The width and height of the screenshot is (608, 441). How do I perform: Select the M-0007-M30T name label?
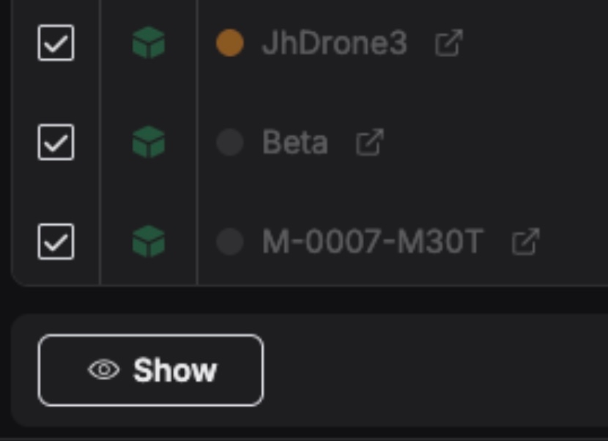click(373, 241)
